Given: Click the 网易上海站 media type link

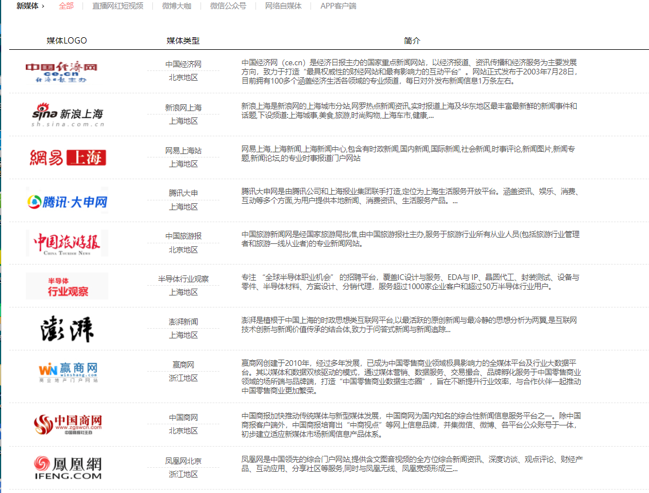Looking at the screenshot, I should coord(183,151).
